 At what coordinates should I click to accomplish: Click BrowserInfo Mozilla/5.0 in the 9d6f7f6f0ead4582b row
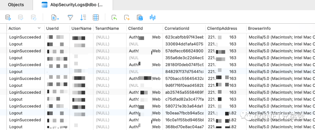282,85
